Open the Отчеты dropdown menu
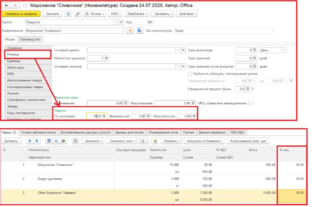 (95, 14)
